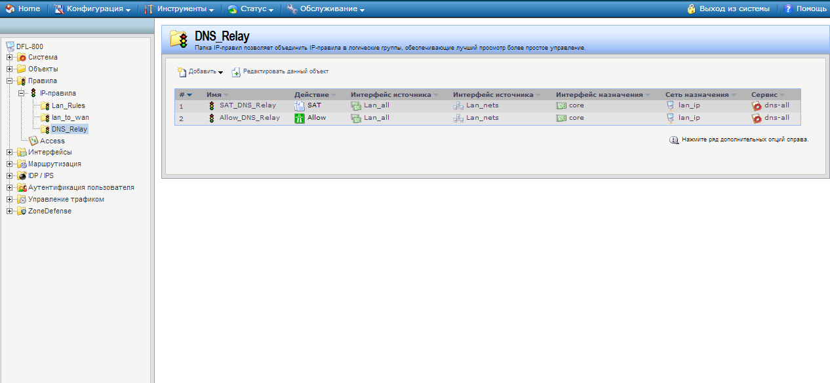Expand the Система tree node
The width and height of the screenshot is (830, 383).
coord(10,58)
